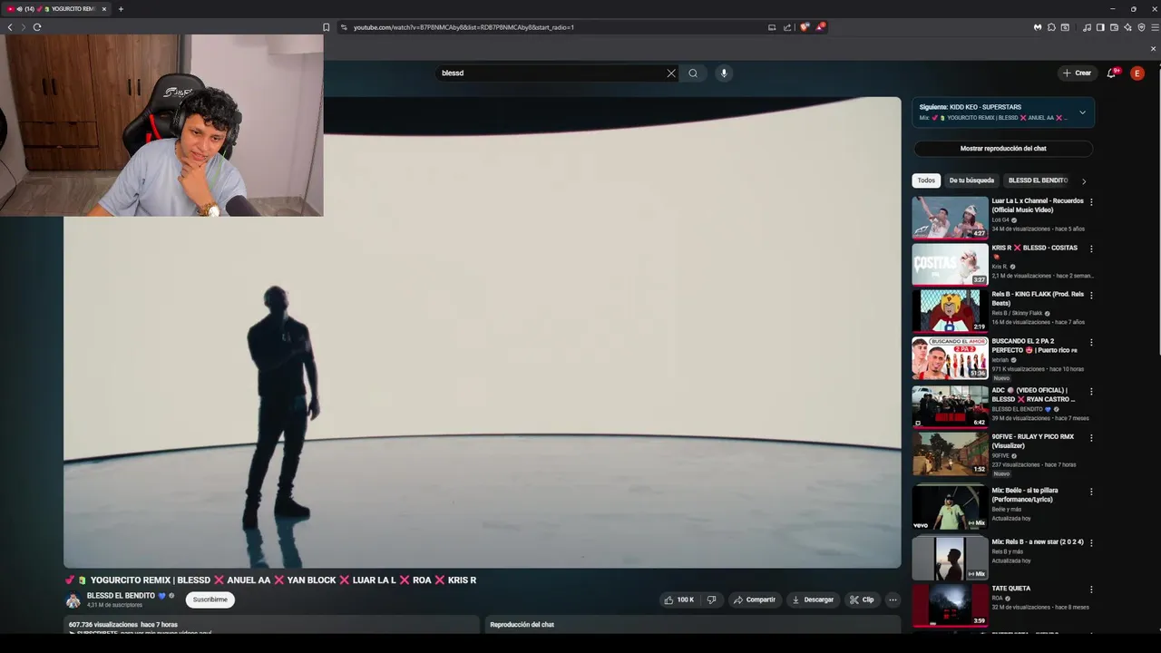Start voice search with the microphone icon

[723, 73]
